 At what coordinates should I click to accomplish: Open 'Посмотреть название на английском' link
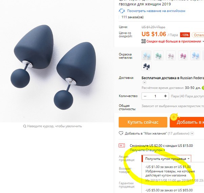[156, 11]
